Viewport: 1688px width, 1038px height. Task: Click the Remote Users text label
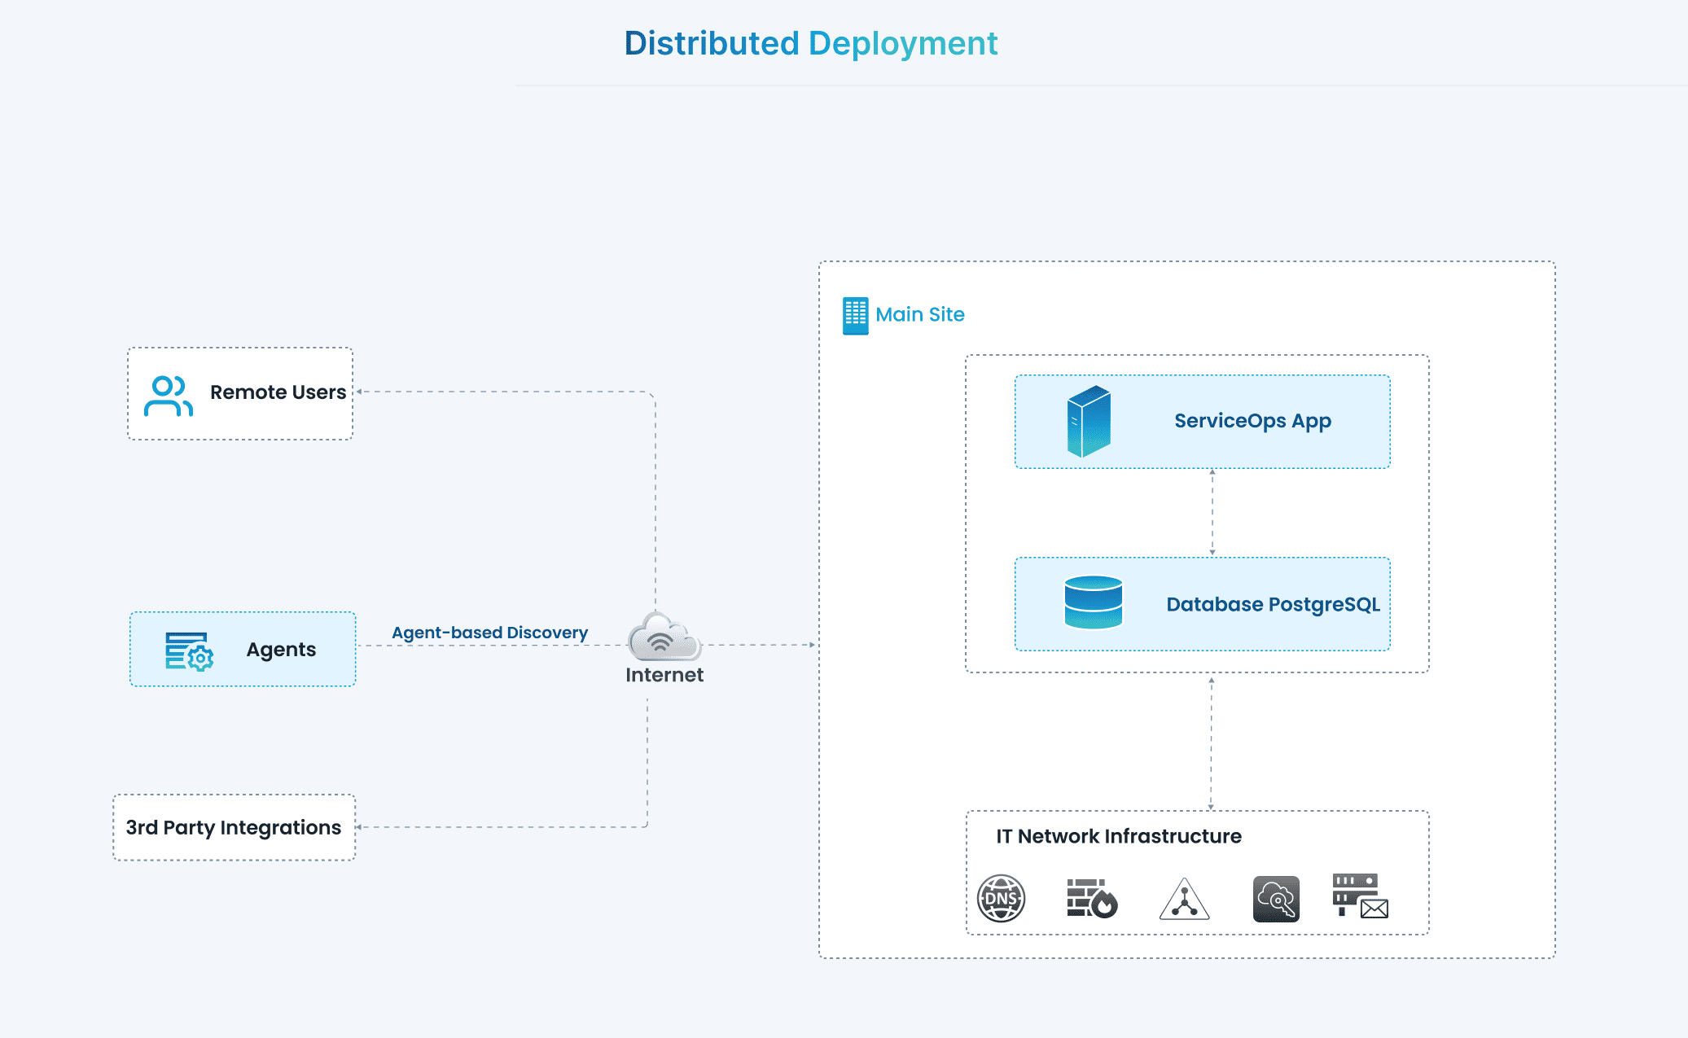[x=278, y=392]
